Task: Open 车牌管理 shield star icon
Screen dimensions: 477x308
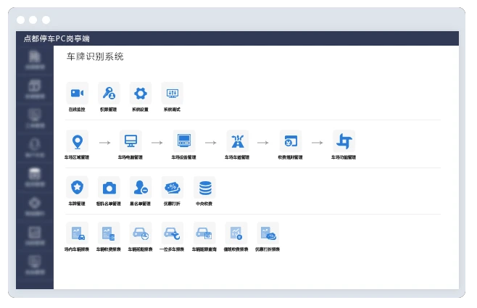Action: point(78,187)
